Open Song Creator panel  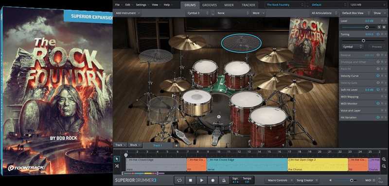307,181
